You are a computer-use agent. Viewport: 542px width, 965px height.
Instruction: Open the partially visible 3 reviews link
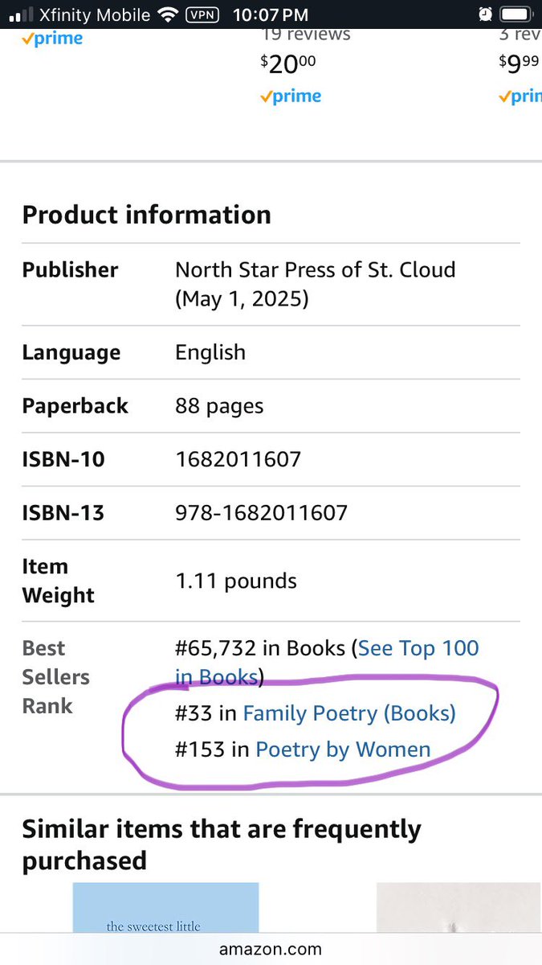[520, 35]
